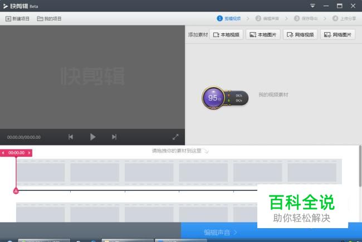Create a new project via 新建项目
The image size is (362, 242).
tap(18, 19)
